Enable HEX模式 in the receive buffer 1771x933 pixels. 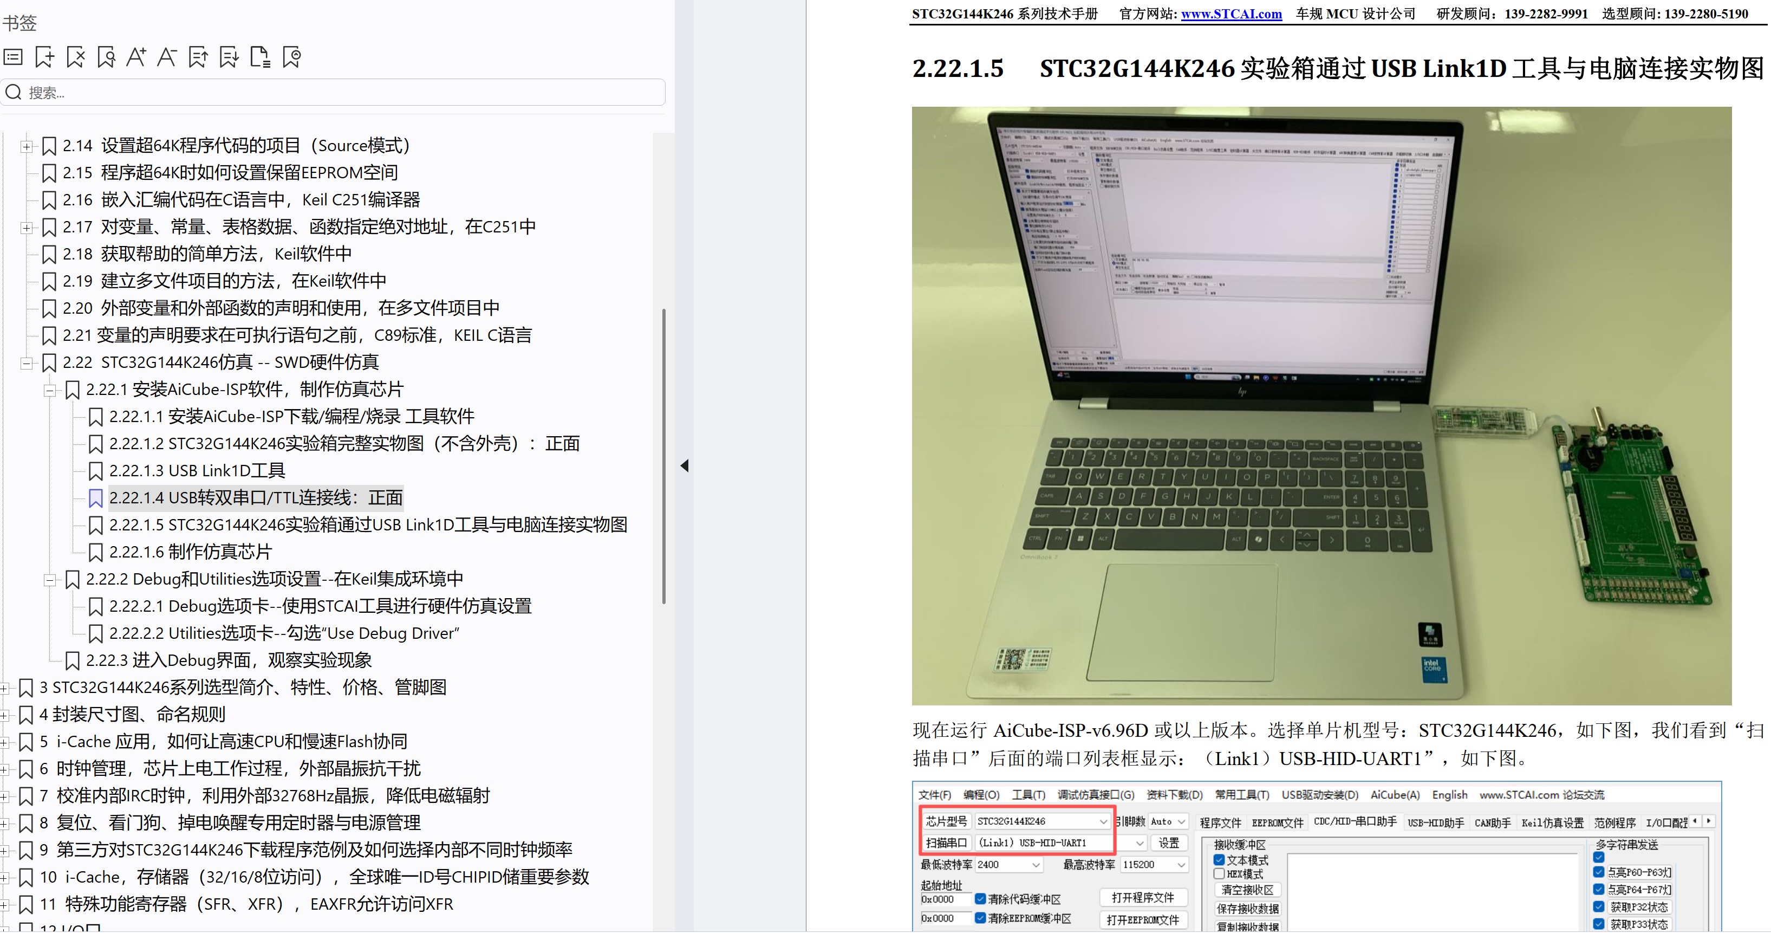(1221, 874)
